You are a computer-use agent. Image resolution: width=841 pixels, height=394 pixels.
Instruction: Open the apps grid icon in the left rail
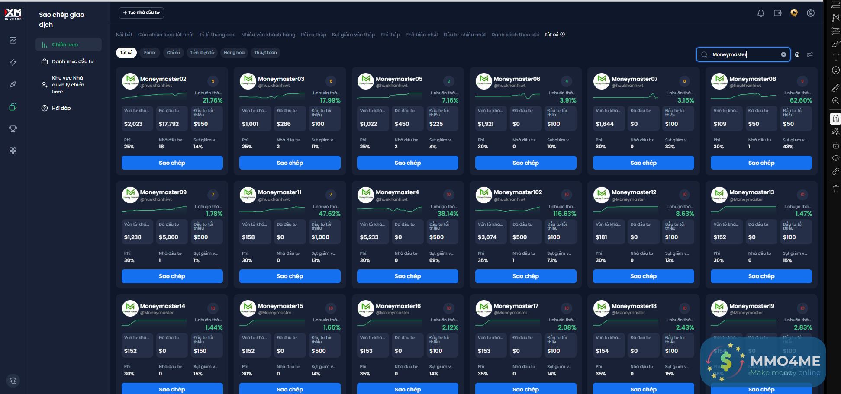point(13,151)
